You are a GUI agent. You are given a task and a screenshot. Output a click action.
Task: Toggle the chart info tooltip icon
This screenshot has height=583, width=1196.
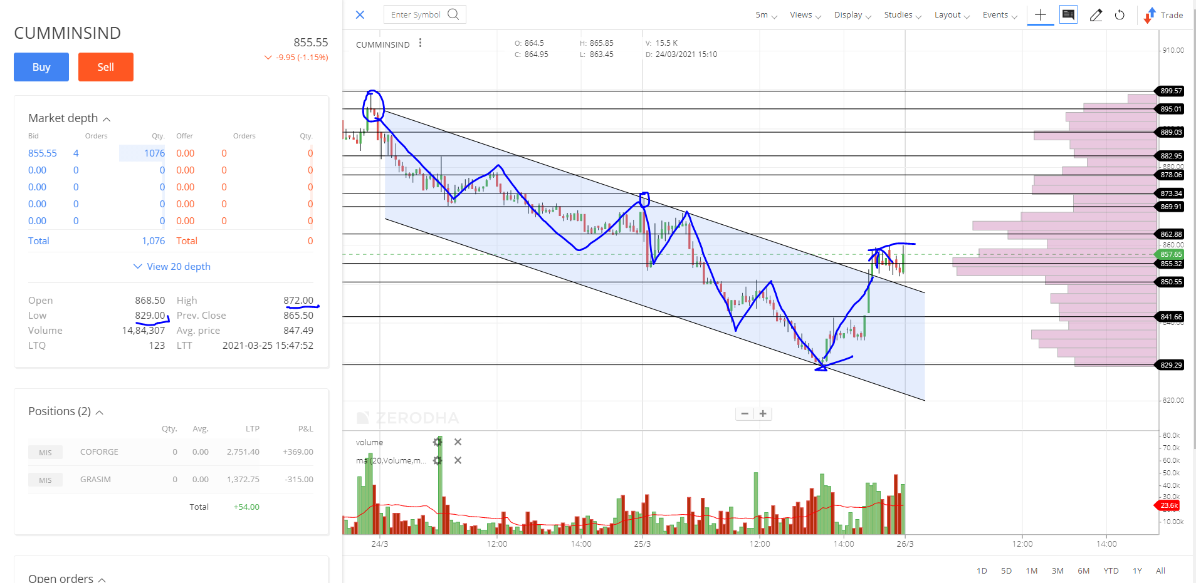(1068, 14)
